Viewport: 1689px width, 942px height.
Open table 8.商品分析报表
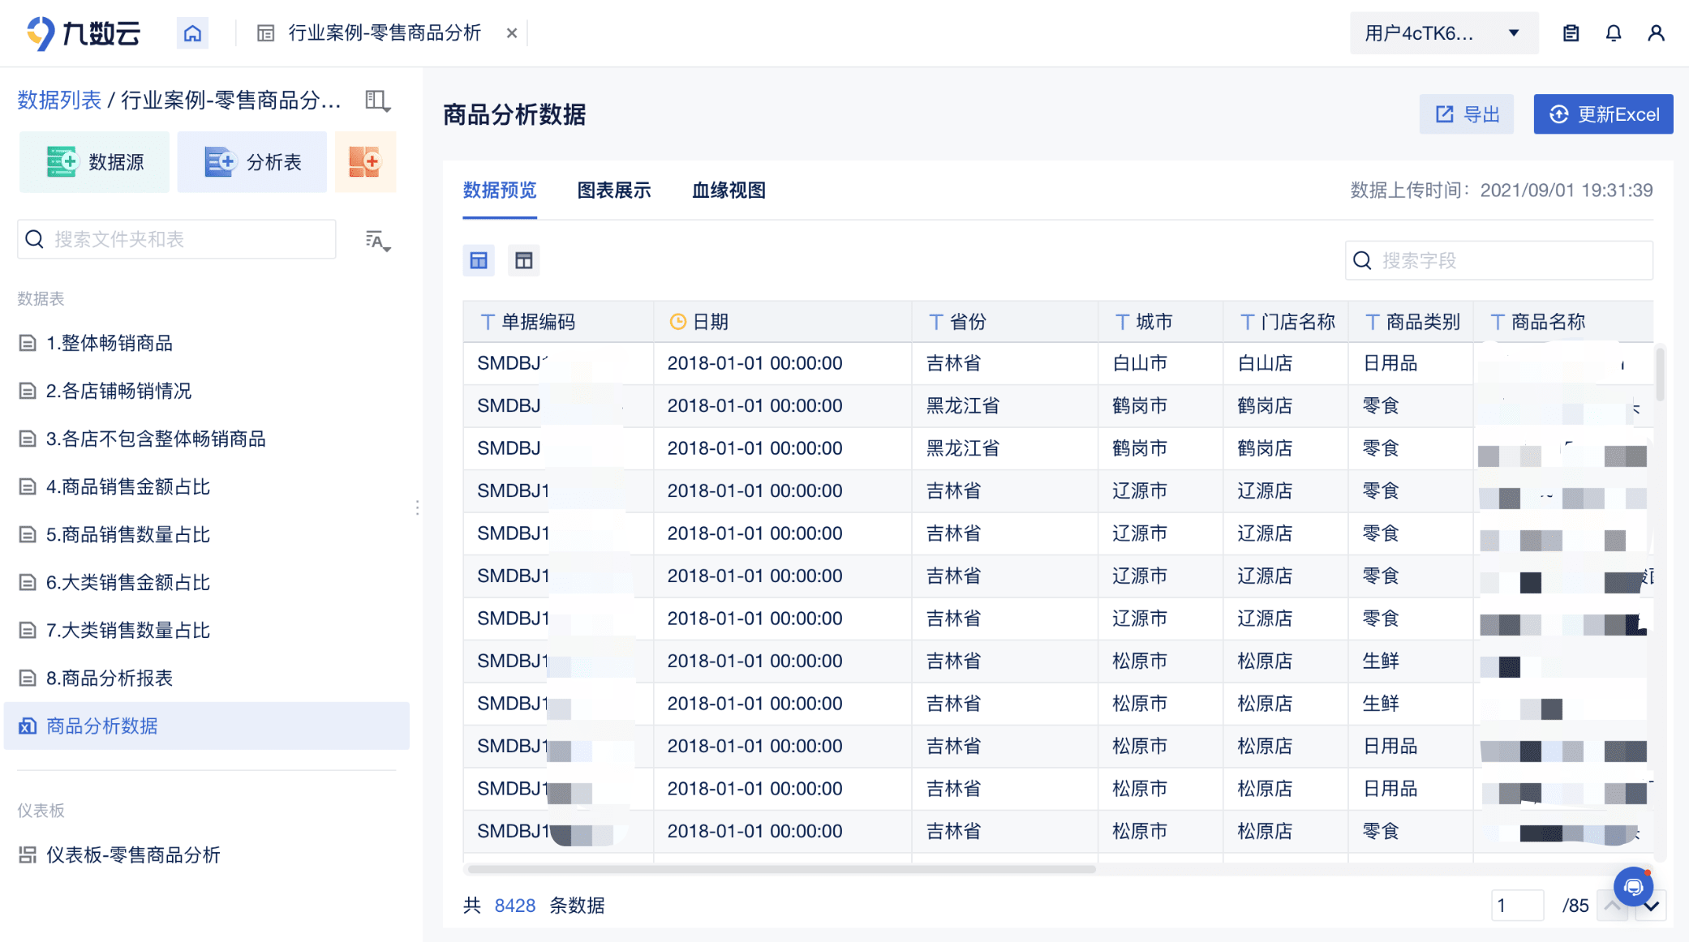click(109, 678)
